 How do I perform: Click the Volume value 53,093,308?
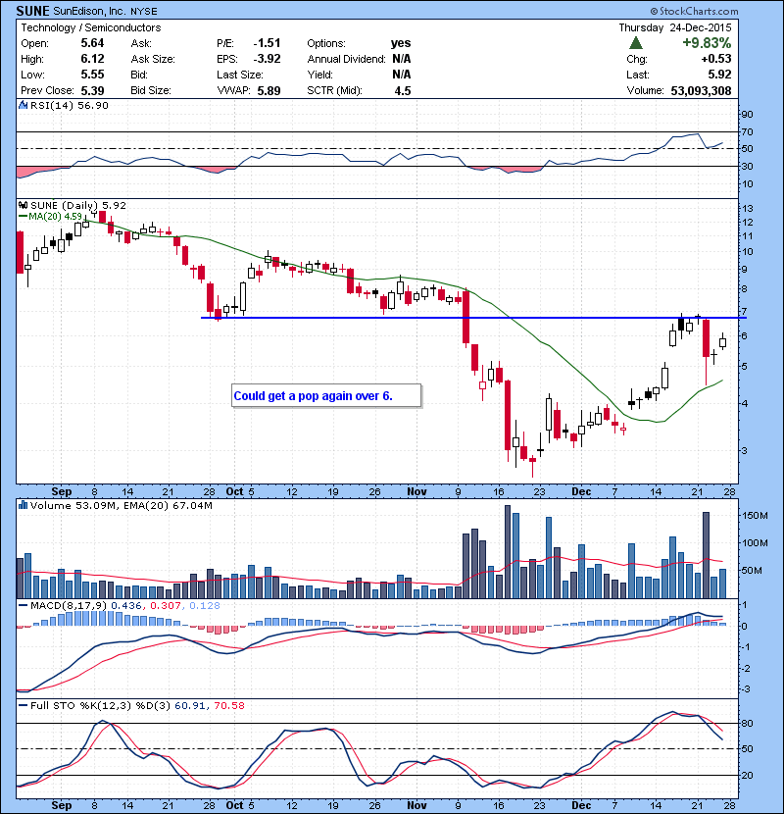pos(701,90)
